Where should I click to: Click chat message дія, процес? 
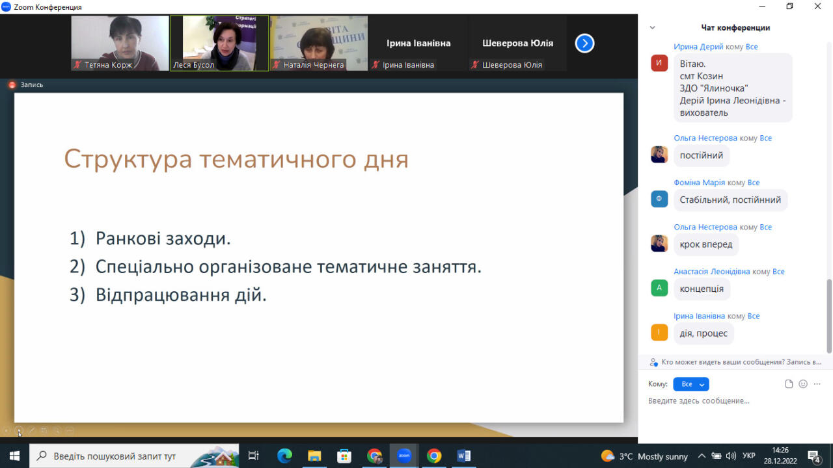pyautogui.click(x=703, y=333)
